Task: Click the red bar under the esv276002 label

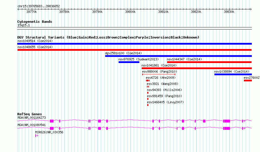Action: (248, 81)
